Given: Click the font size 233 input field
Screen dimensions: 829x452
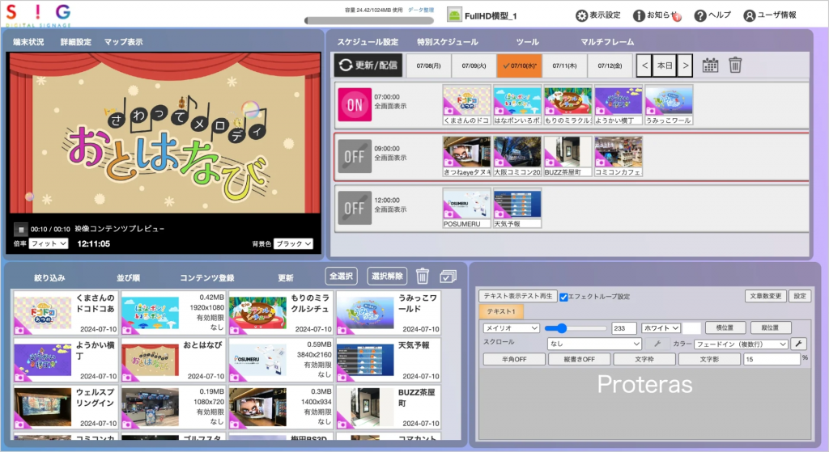Looking at the screenshot, I should click(624, 328).
